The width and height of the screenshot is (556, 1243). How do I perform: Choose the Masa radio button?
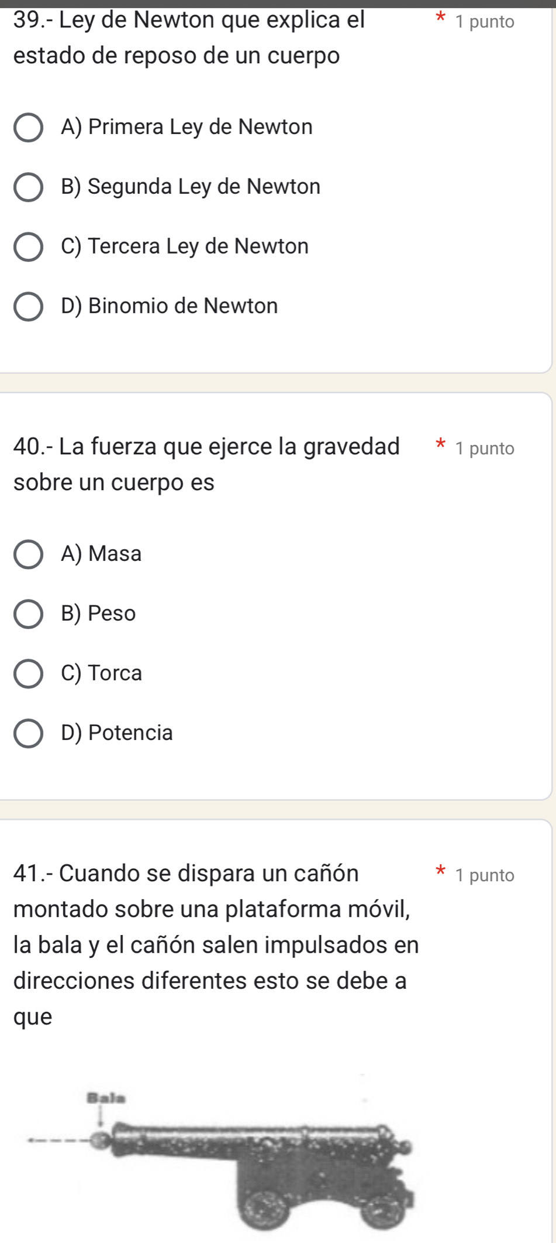pyautogui.click(x=28, y=554)
